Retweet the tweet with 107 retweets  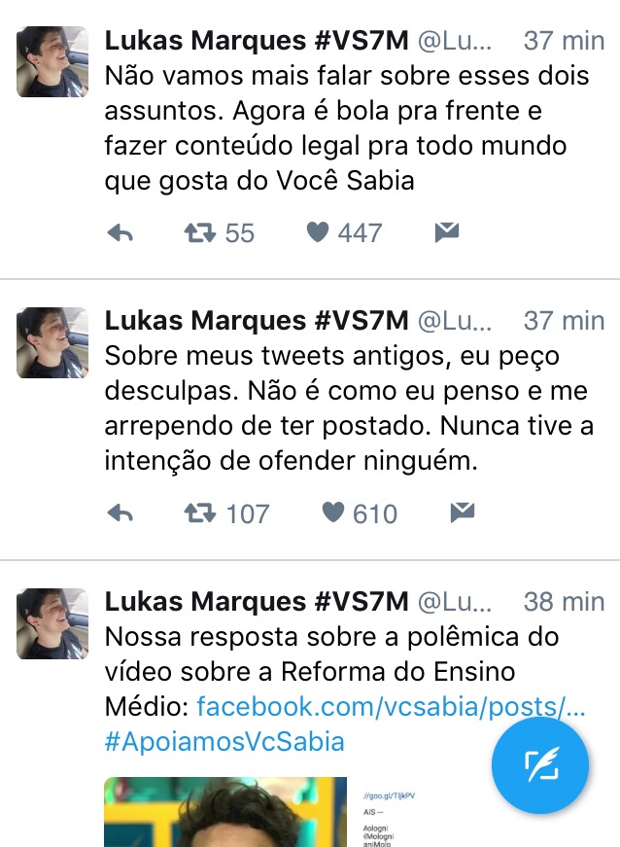(199, 513)
